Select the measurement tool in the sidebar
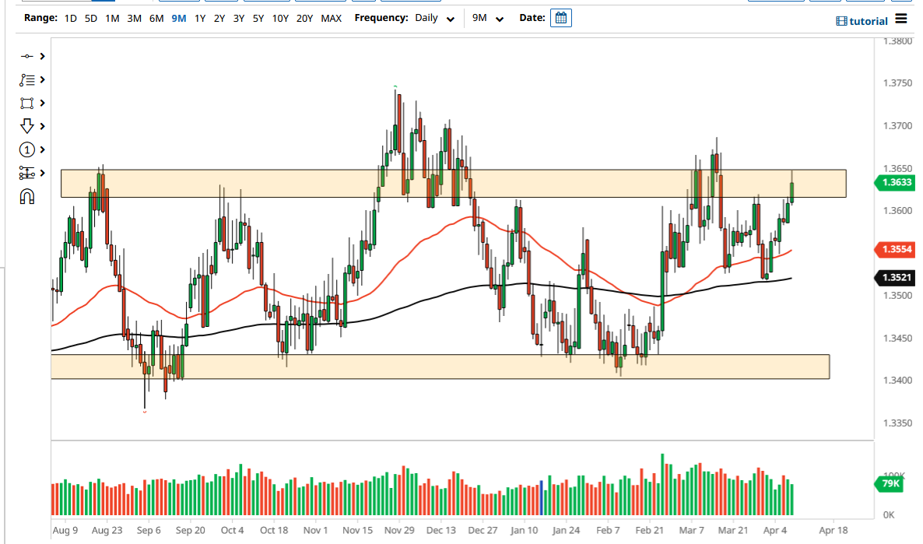 (26, 173)
